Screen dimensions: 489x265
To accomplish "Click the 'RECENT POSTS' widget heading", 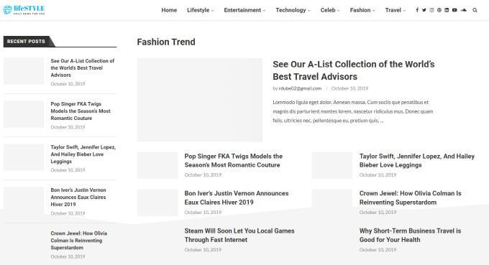I will tap(26, 42).
